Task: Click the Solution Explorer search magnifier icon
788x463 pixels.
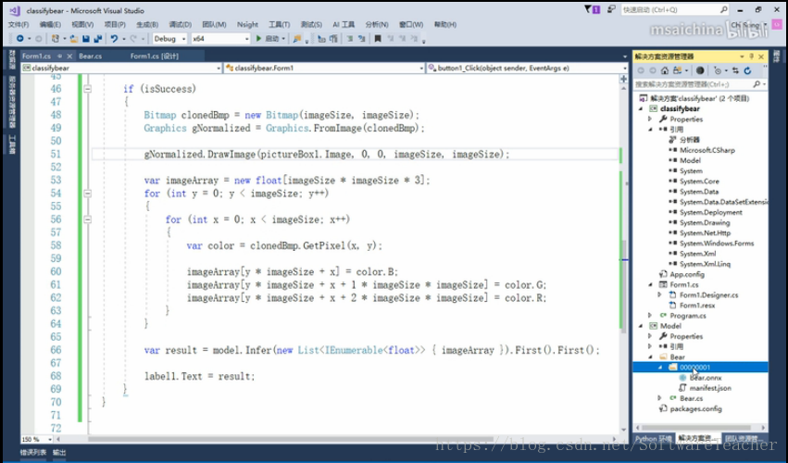Action: [757, 84]
